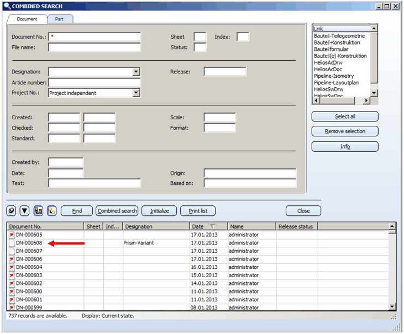Open the Project No. dropdown
Viewport: 404px width, 334px height.
136,93
